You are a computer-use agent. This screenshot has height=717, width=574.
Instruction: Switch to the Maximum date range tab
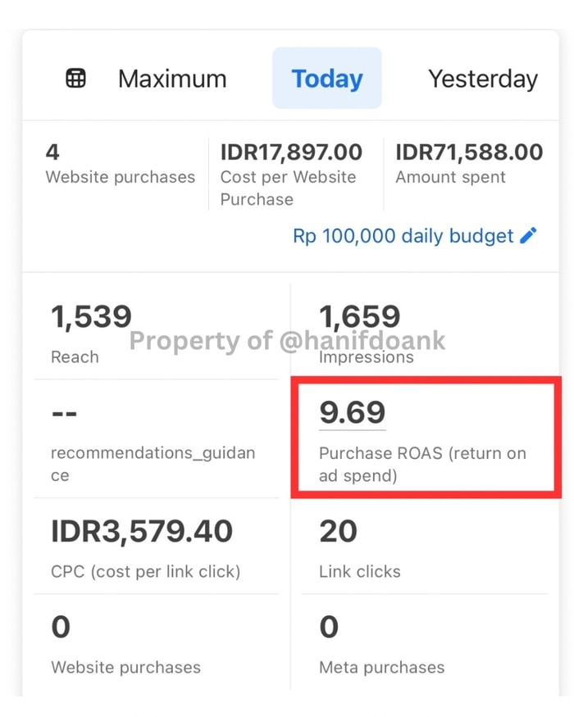click(x=172, y=79)
